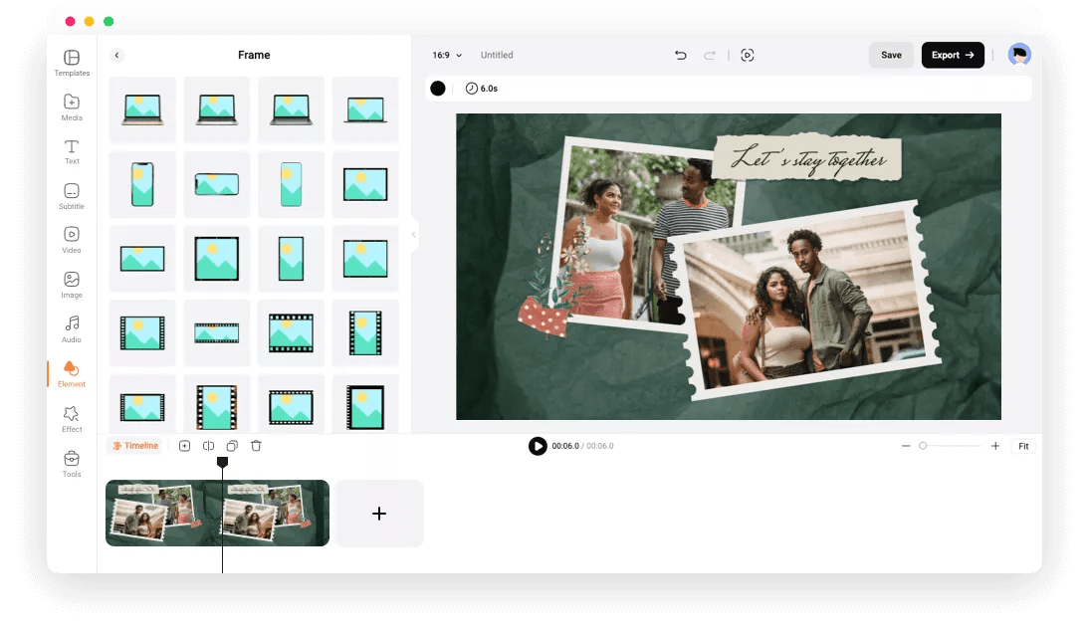Toggle the Timeline view

135,446
